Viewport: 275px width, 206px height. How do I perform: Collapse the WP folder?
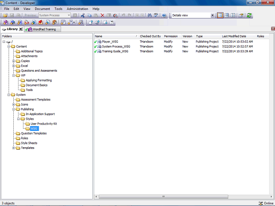pyautogui.click(x=13, y=76)
